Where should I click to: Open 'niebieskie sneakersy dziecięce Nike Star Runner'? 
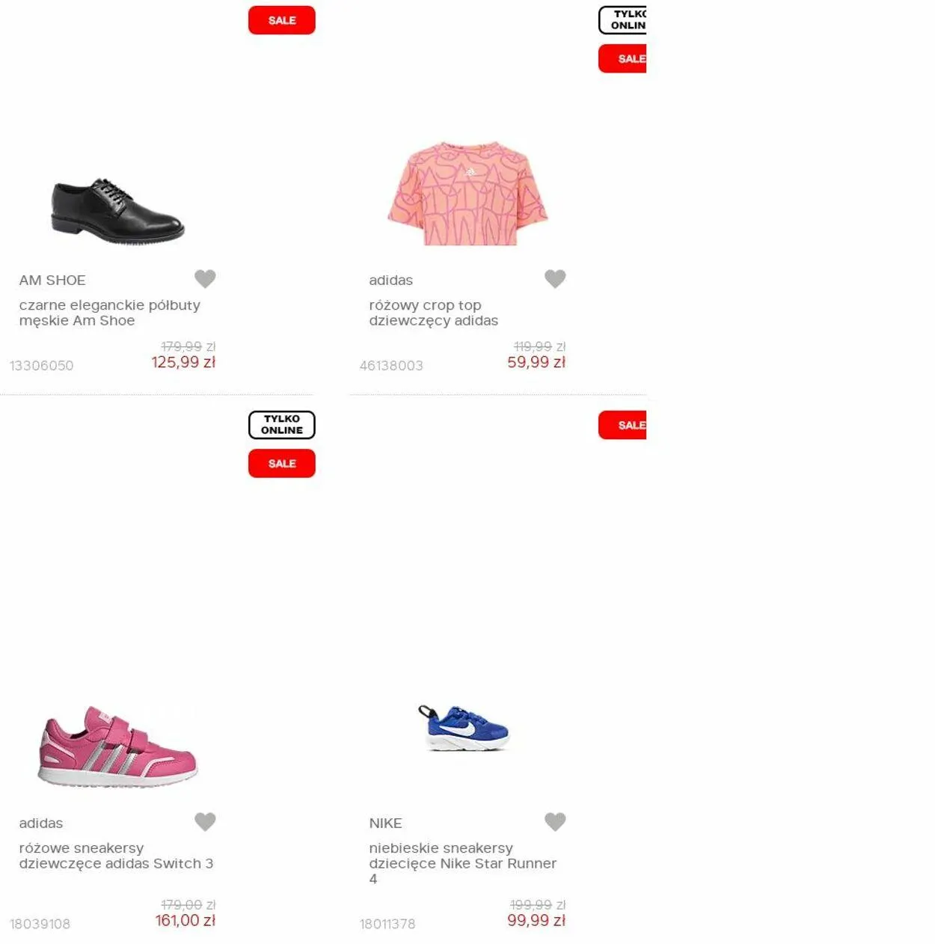pos(463,863)
